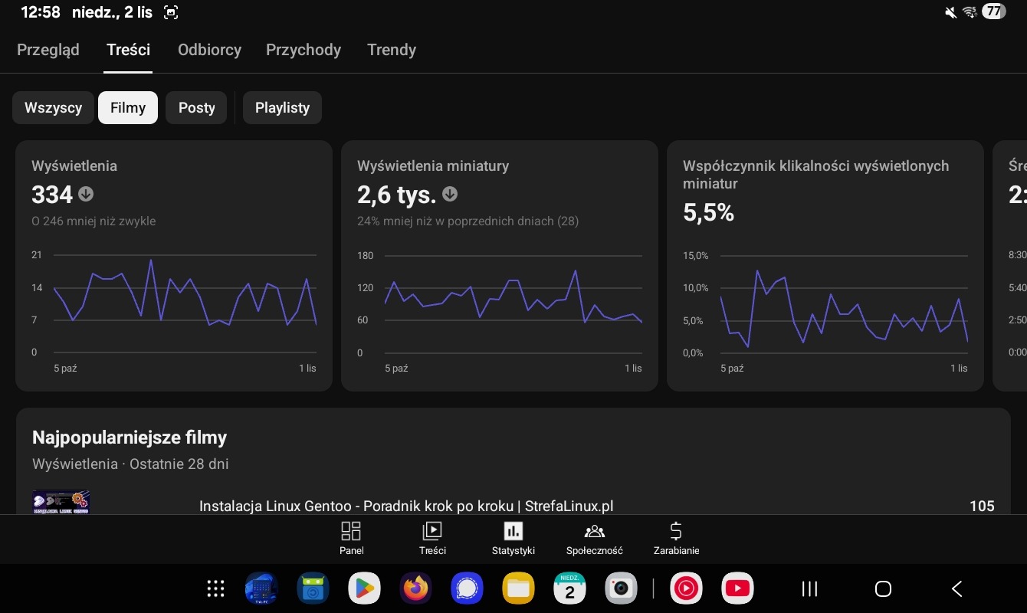Click the down-arrow indicator beside 2,6 tys.
Image resolution: width=1027 pixels, height=613 pixels.
(x=450, y=195)
